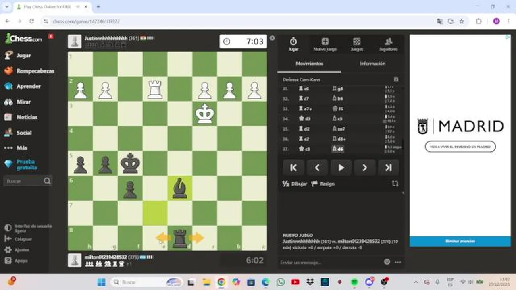Bookmark this page star icon

click(x=462, y=21)
